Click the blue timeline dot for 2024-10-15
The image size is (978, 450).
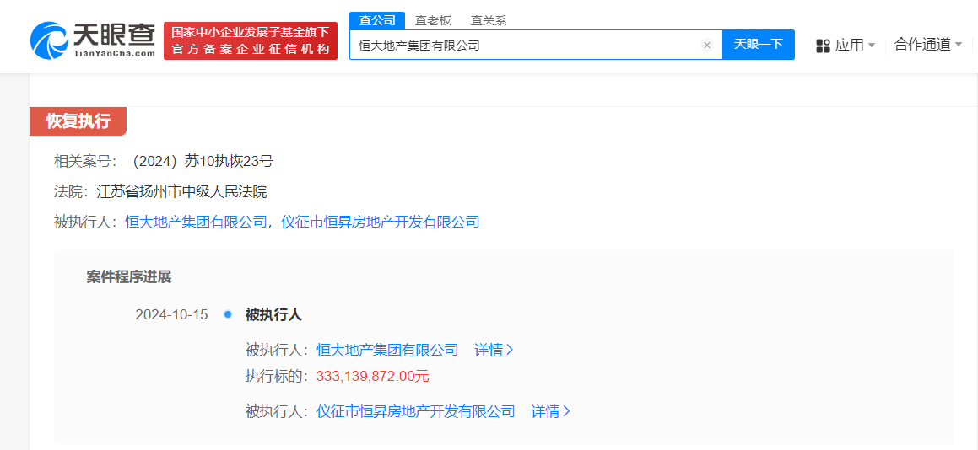[x=227, y=314]
